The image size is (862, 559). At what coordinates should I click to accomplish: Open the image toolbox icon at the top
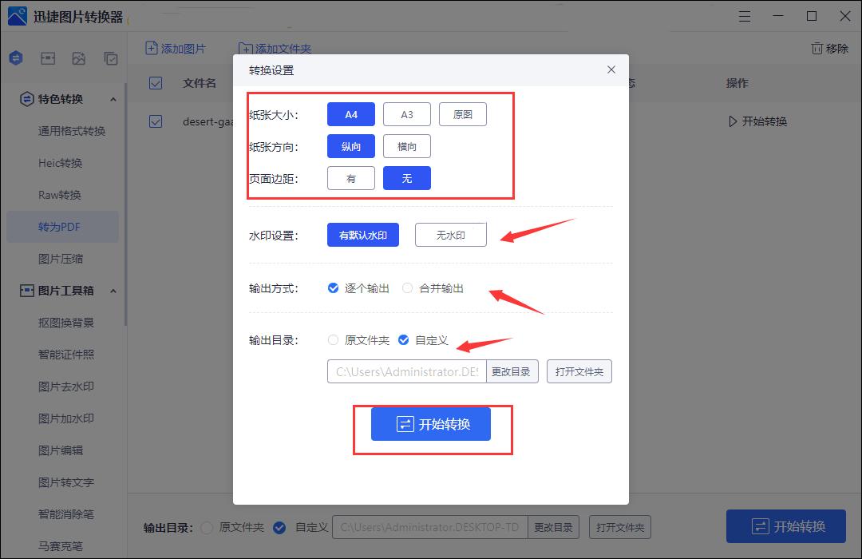point(49,57)
